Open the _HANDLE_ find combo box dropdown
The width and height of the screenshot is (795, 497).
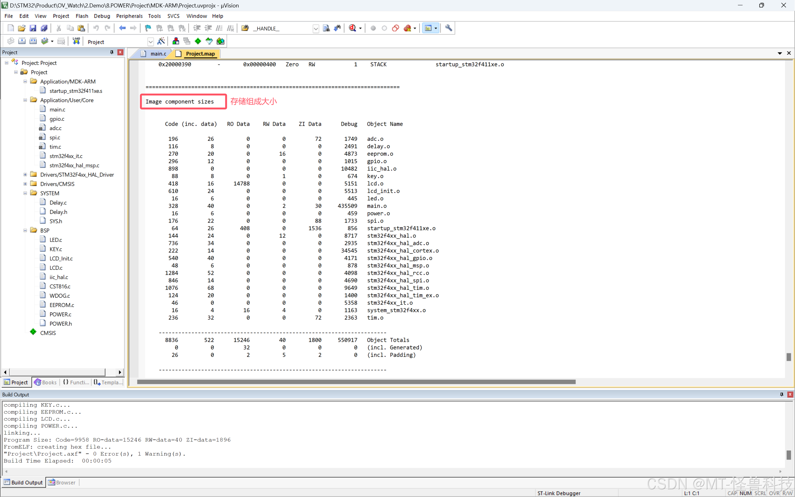[x=316, y=29]
